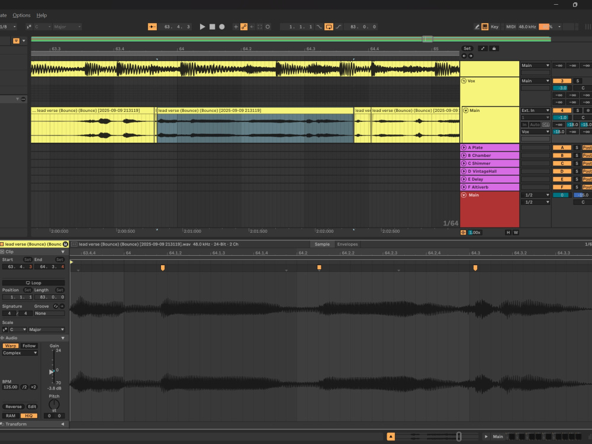Switch to the Envelopes tab

pyautogui.click(x=348, y=244)
